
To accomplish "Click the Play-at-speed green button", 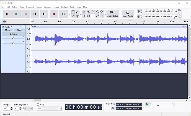I will pyautogui.click(x=147, y=104).
